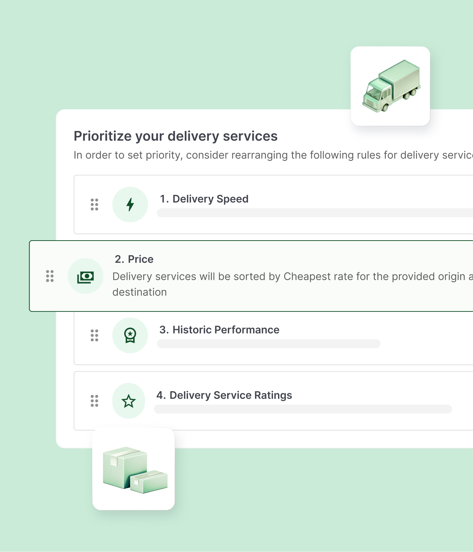Open the Delivery Speed rule row

tap(249, 204)
